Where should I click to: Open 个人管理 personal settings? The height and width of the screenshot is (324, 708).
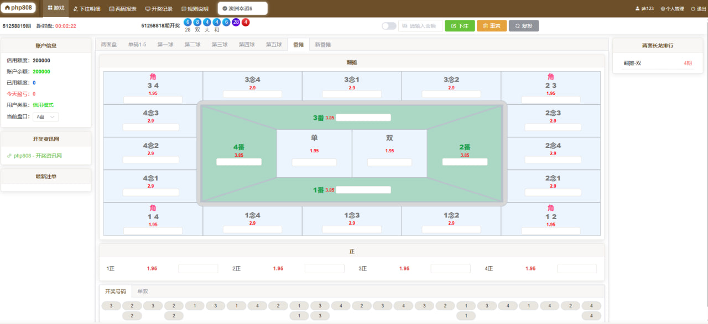coord(672,9)
